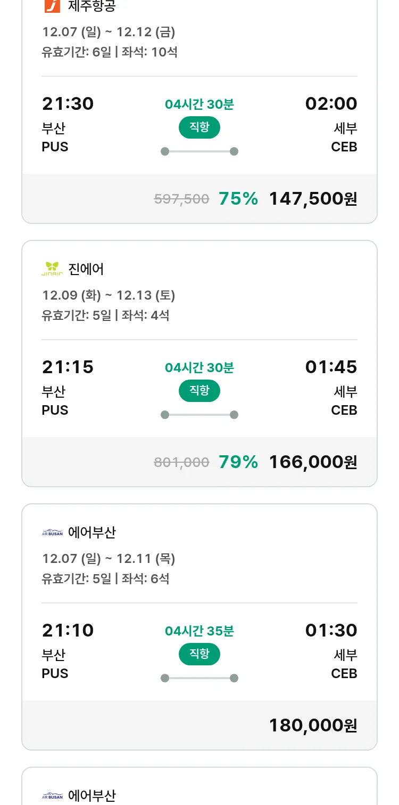This screenshot has height=805, width=399.
Task: Select the 180,000원 Air Busan price
Action: pyautogui.click(x=313, y=726)
